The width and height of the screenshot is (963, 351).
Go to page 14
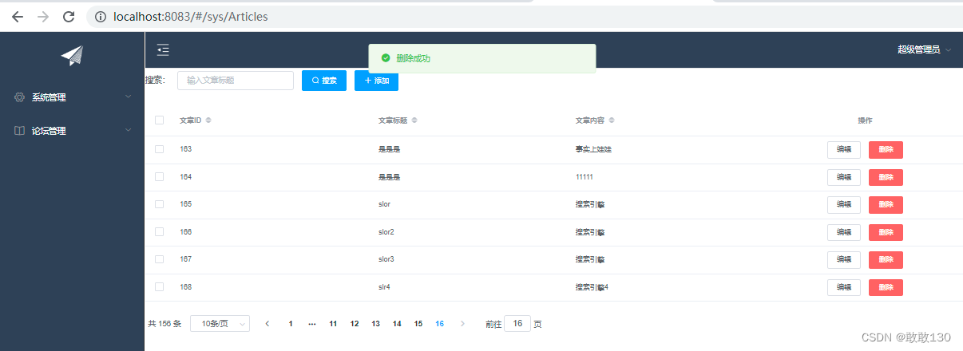[x=397, y=324]
